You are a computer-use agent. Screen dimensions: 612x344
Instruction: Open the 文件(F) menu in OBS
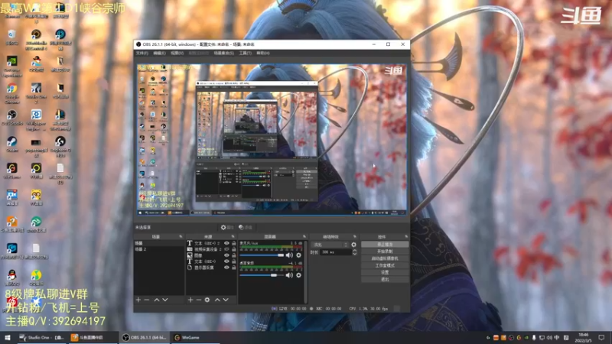142,53
